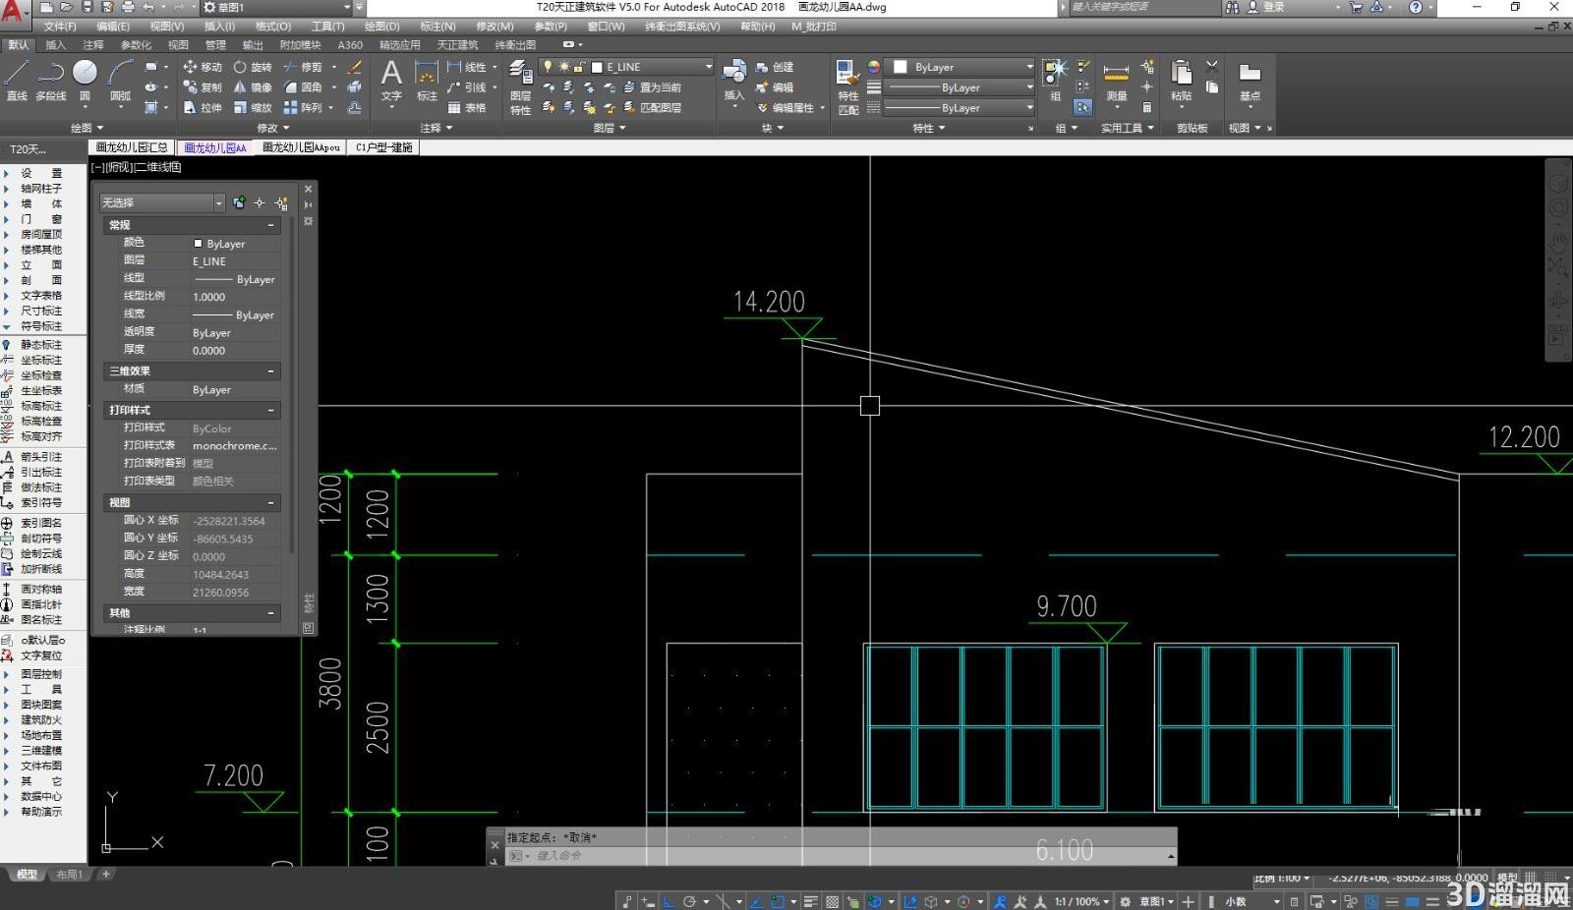Click the ByLayer color swatch in properties palette

click(x=198, y=244)
